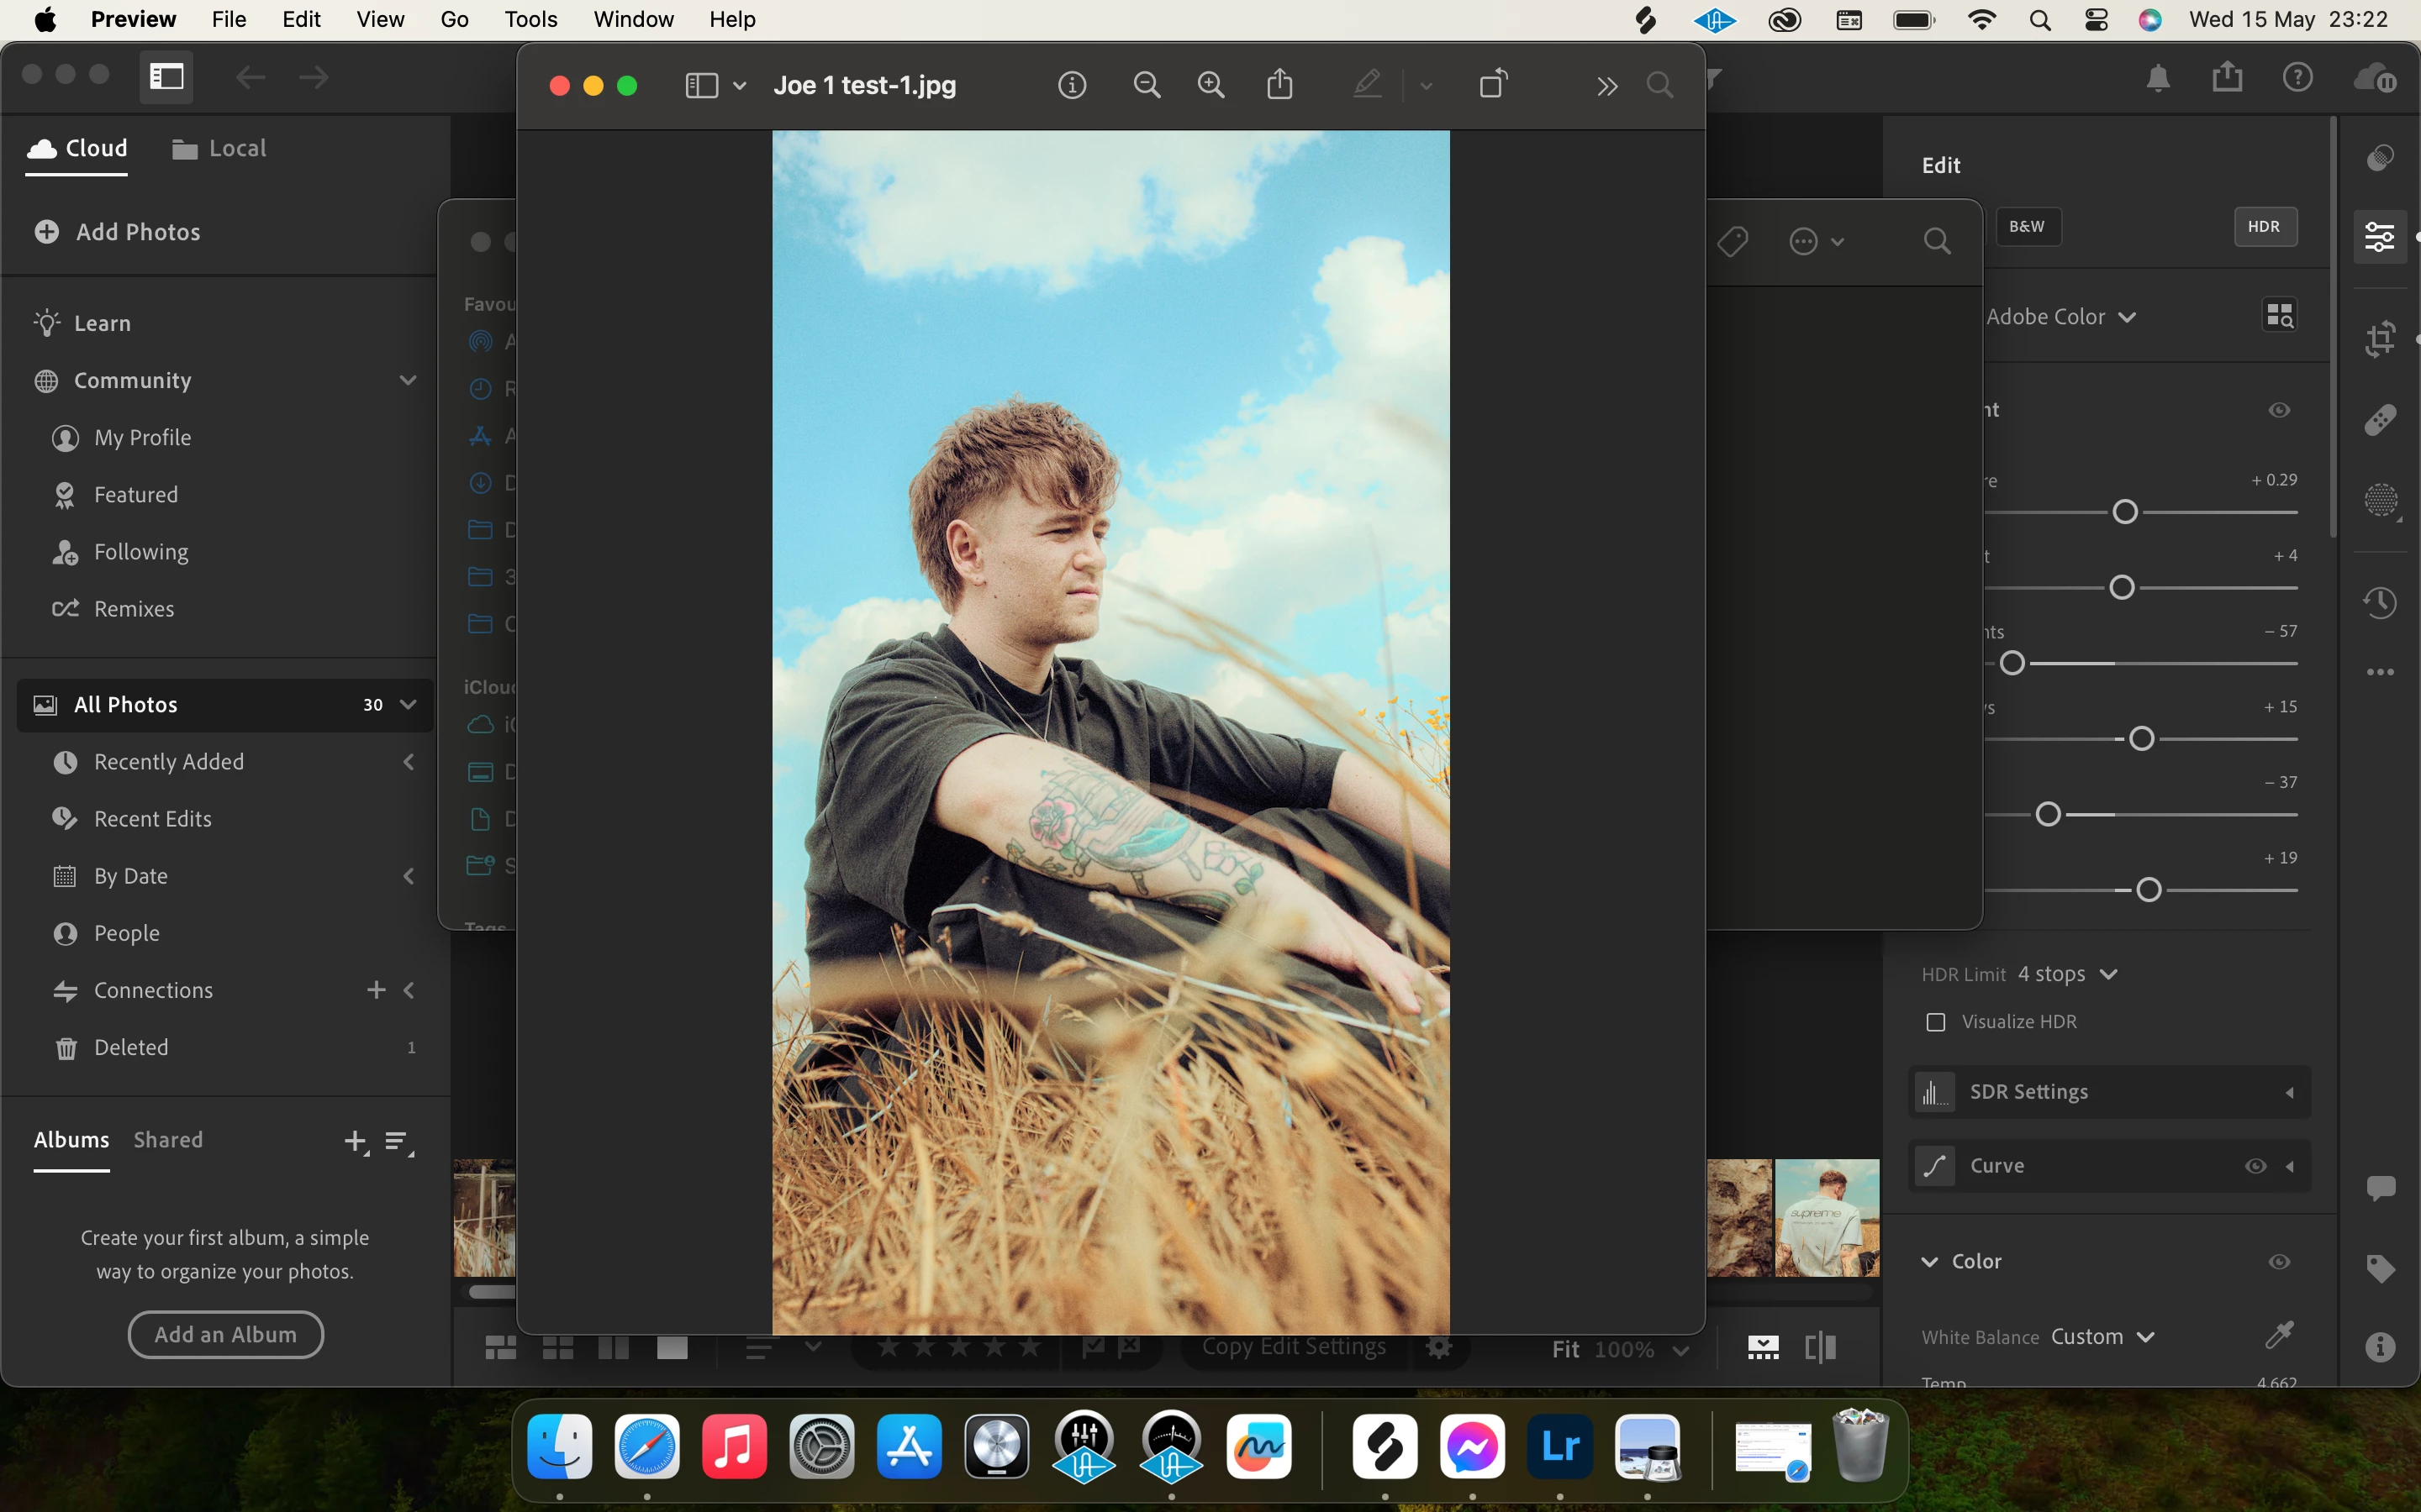Select the Lightroom healing brush tool

[x=2380, y=420]
